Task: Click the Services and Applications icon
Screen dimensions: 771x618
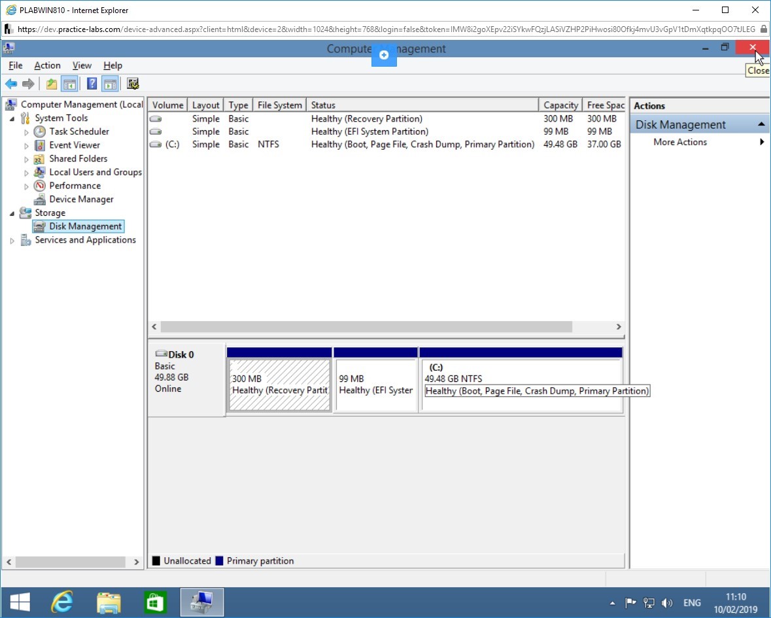Action: coord(26,240)
